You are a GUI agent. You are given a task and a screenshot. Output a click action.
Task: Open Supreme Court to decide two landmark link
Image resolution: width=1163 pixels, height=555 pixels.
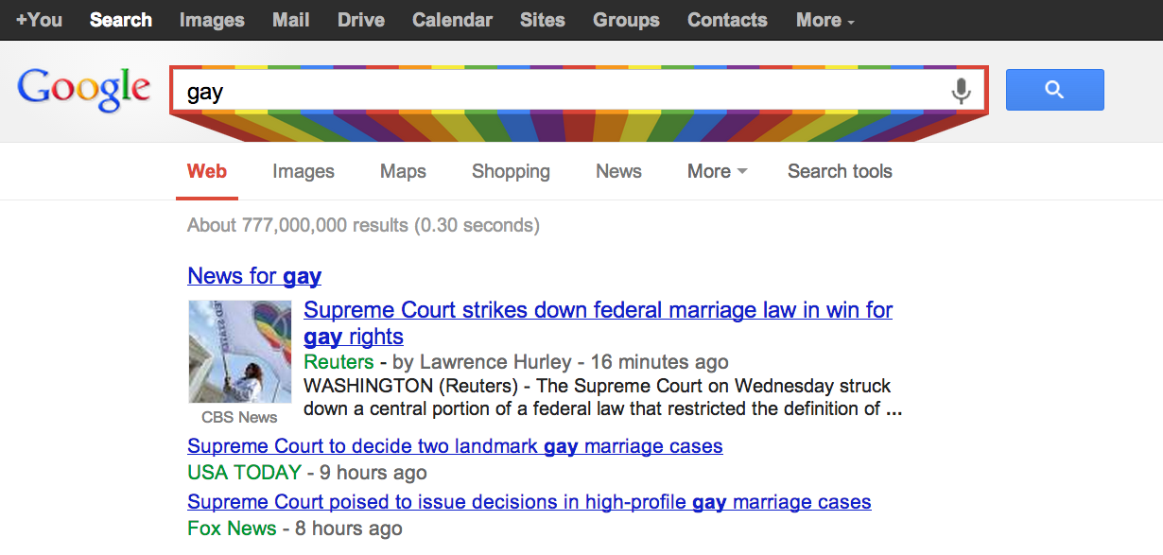click(455, 446)
